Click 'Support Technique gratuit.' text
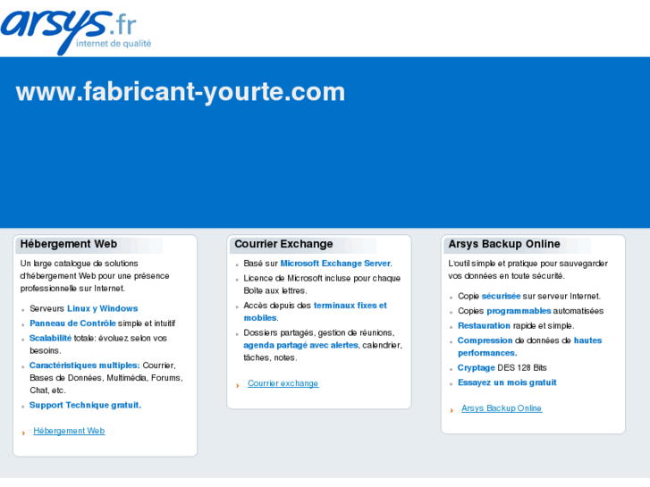Image resolution: width=650 pixels, height=487 pixels. click(86, 406)
